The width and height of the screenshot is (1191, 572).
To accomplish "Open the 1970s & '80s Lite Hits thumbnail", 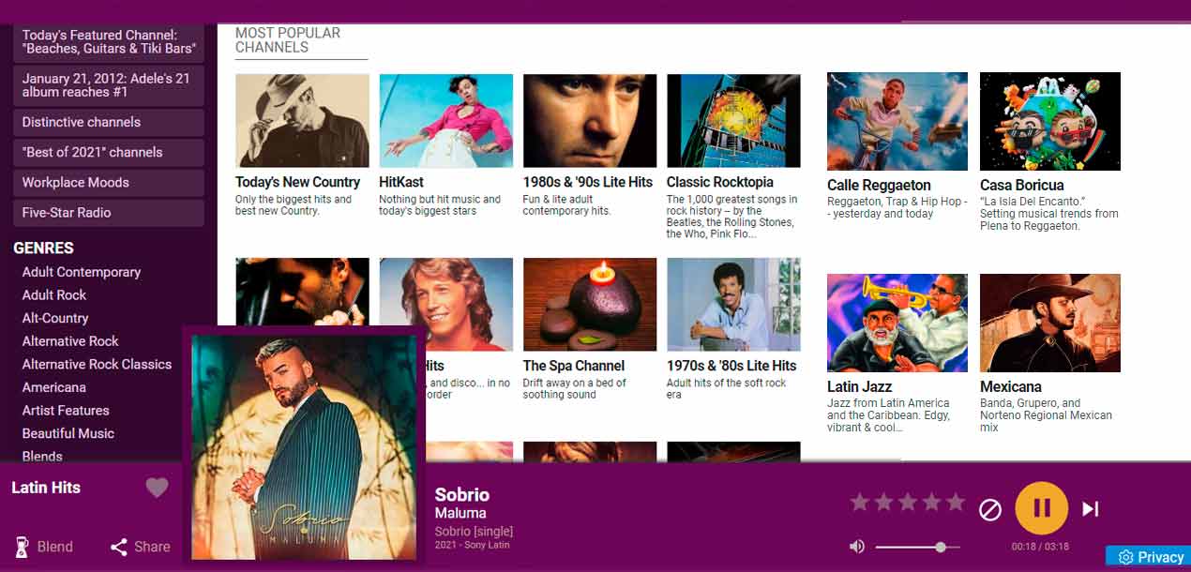I will pyautogui.click(x=733, y=305).
